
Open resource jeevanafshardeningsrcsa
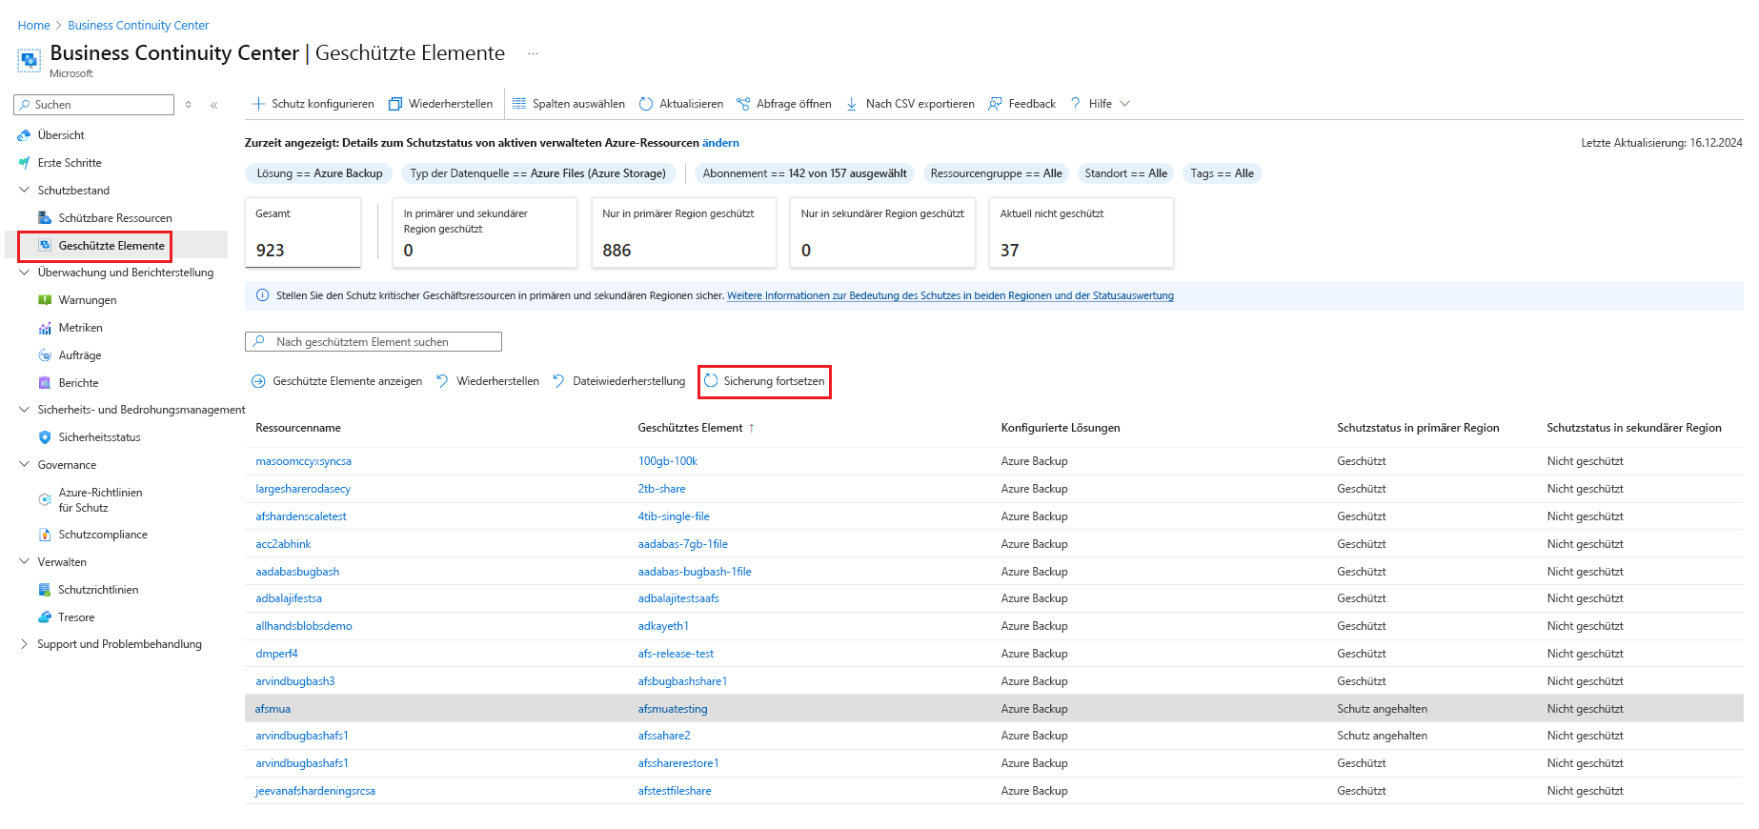pos(315,791)
